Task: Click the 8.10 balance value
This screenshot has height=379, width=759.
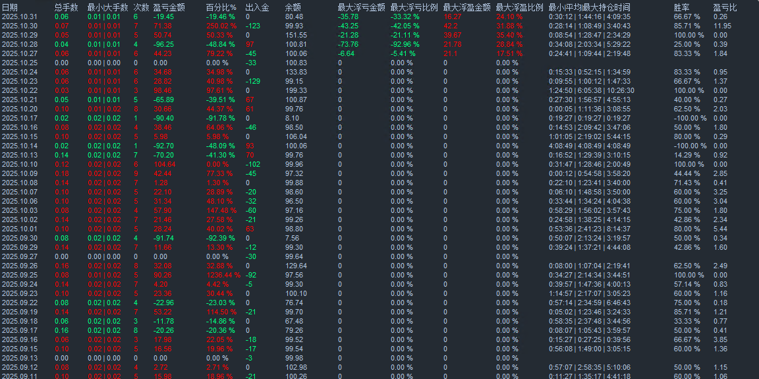Action: pos(291,118)
